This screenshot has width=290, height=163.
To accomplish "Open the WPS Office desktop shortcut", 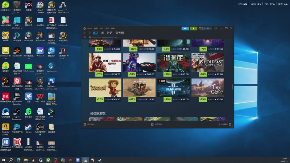I will click(40, 97).
